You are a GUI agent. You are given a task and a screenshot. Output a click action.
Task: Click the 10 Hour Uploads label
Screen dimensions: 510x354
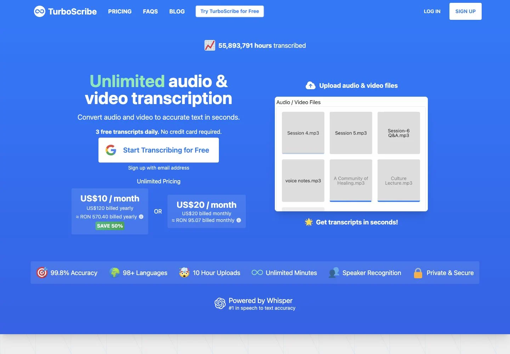coord(216,273)
